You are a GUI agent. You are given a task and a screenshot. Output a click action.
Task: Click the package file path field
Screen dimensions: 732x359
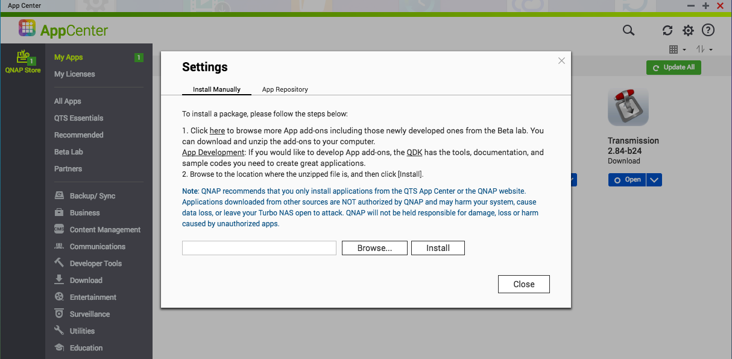[x=259, y=248]
